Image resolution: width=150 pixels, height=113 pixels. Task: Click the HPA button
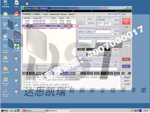coord(89,31)
